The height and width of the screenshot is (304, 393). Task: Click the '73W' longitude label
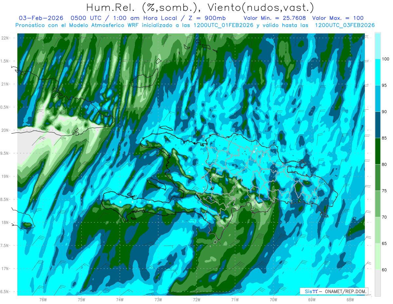(x=158, y=300)
